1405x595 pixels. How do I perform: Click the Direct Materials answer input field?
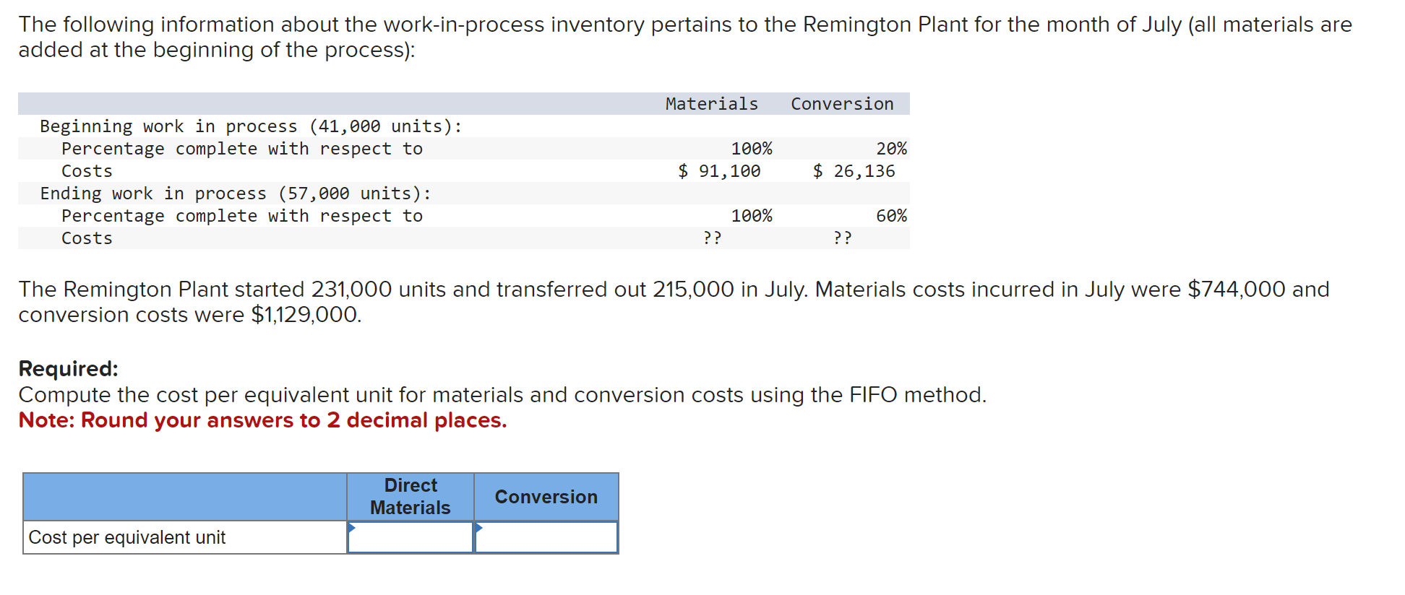[412, 537]
